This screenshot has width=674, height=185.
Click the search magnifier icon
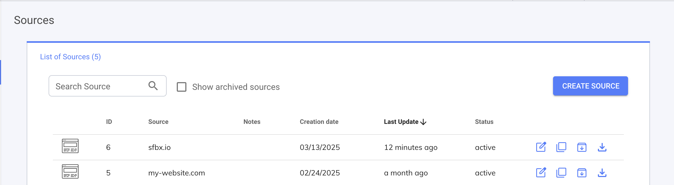153,86
